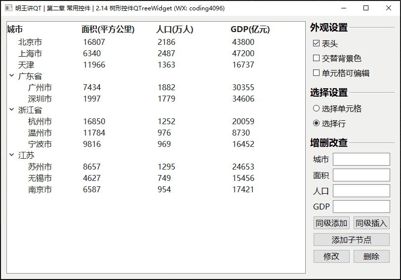Select the 深圳市 tree item
The height and width of the screenshot is (280, 401).
pos(40,99)
